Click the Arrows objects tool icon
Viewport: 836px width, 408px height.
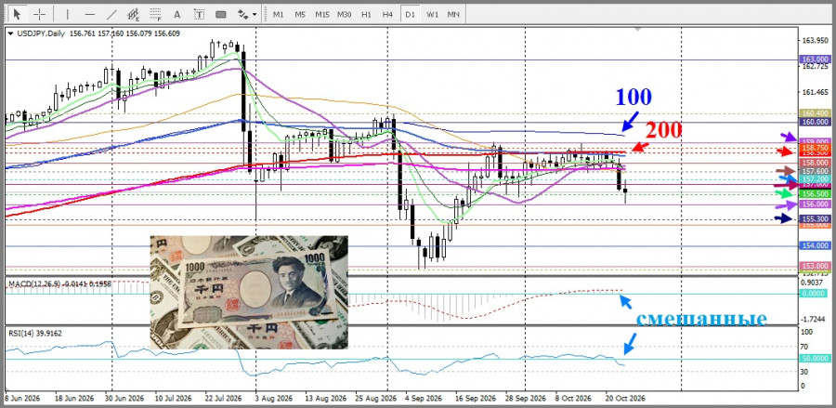tap(243, 14)
